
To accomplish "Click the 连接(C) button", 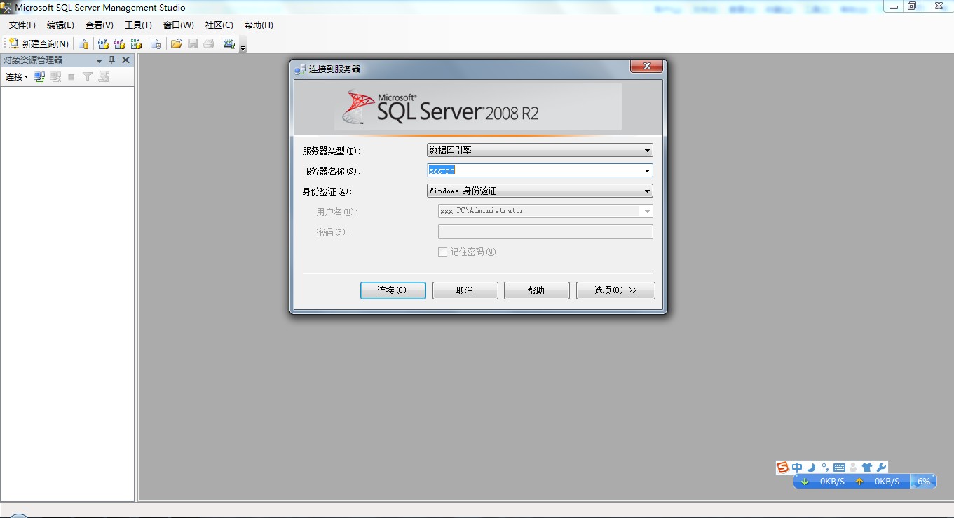I will 393,290.
